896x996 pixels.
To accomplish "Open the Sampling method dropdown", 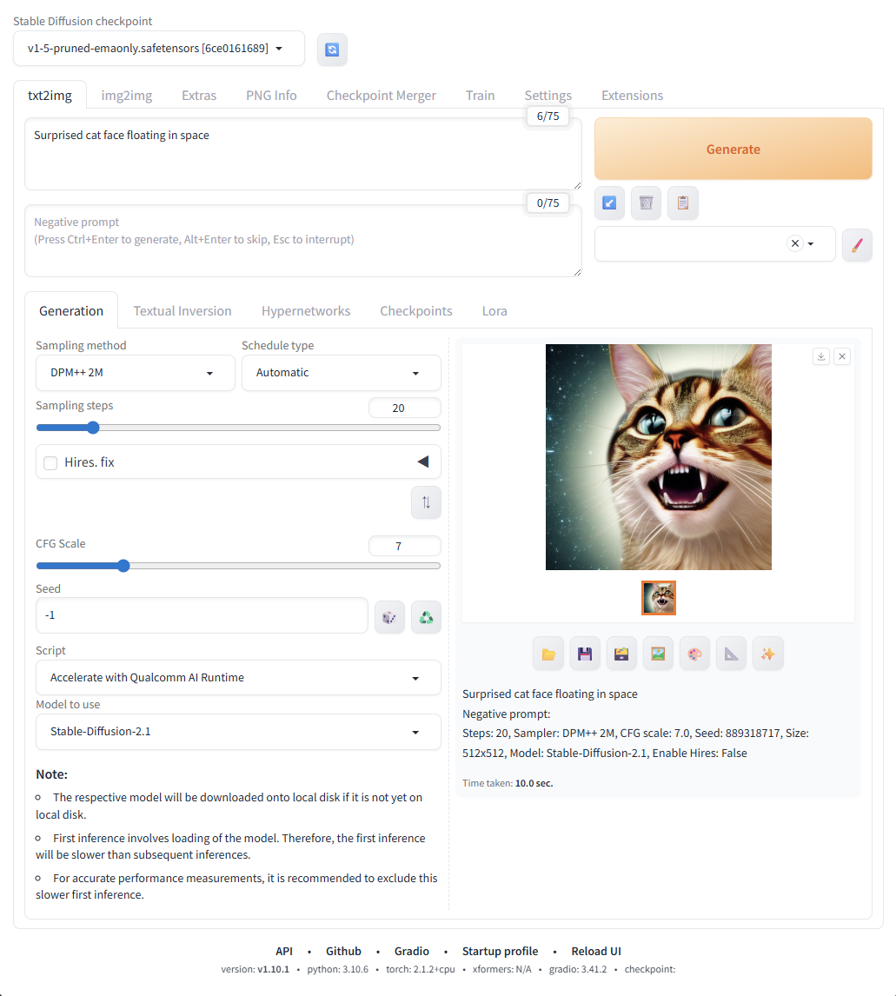I will (135, 373).
